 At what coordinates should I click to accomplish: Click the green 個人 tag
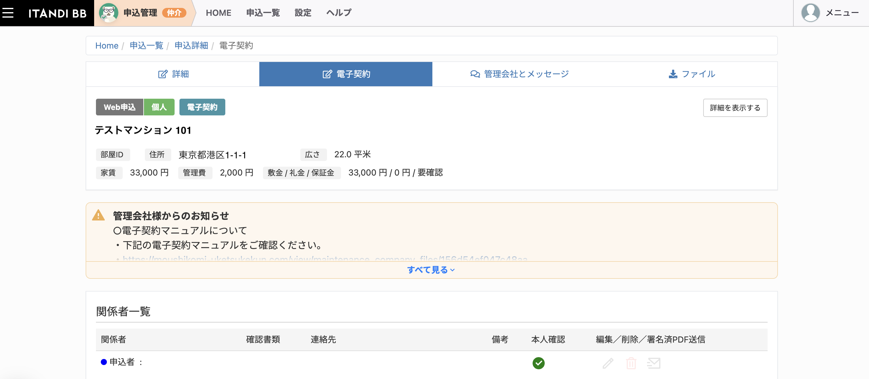pos(159,107)
